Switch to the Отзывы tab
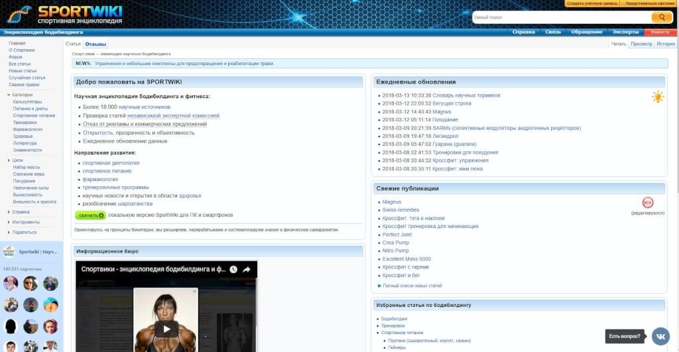 pyautogui.click(x=95, y=44)
